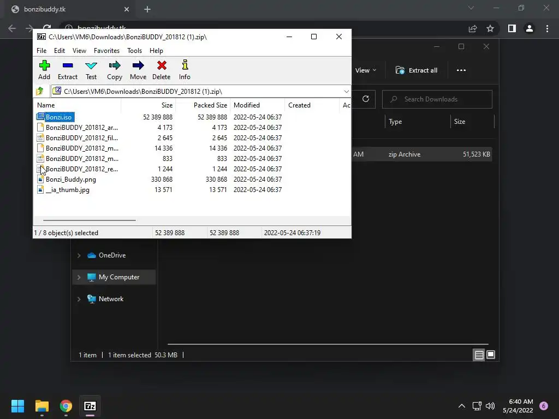Click the Extract toolbar icon in 7-Zip
The height and width of the screenshot is (419, 559).
67,70
